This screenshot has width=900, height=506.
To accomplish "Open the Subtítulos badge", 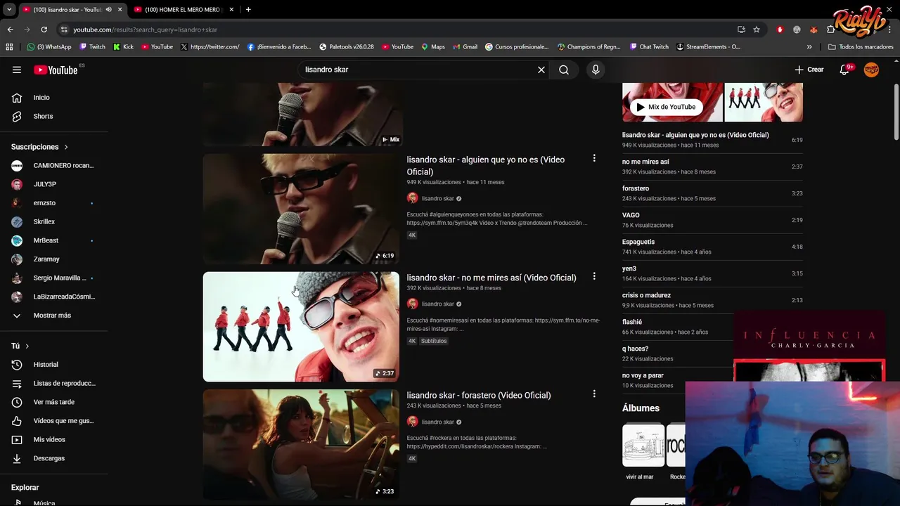I will click(434, 341).
